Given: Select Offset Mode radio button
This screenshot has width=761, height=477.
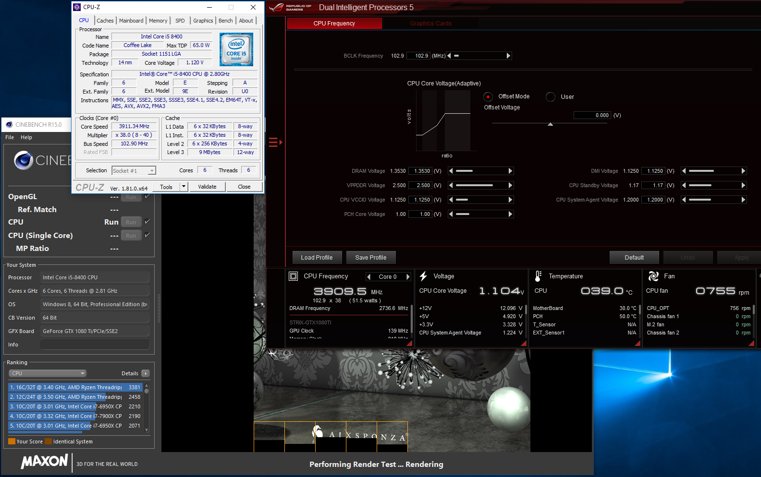Looking at the screenshot, I should [488, 96].
